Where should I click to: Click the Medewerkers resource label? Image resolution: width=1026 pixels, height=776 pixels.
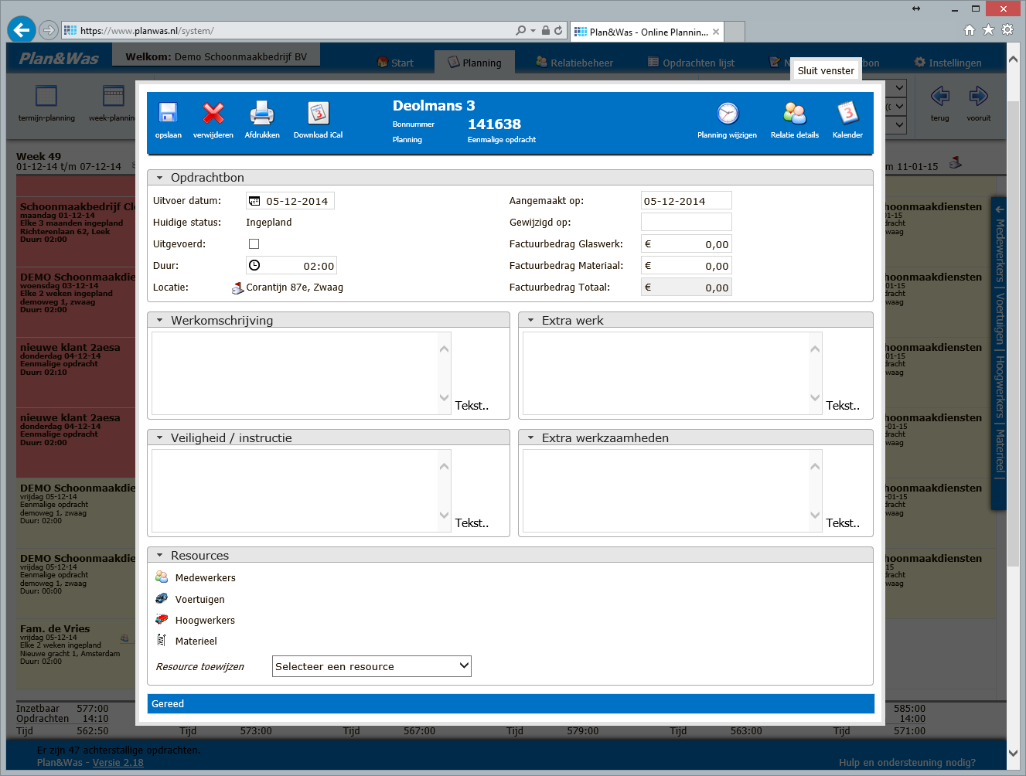[205, 578]
